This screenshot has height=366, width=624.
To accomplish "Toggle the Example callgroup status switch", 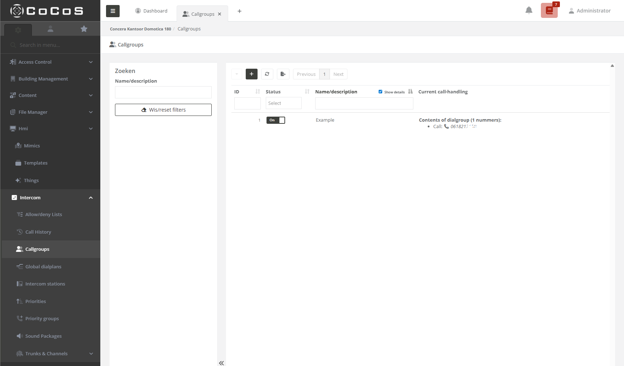I will (x=275, y=120).
